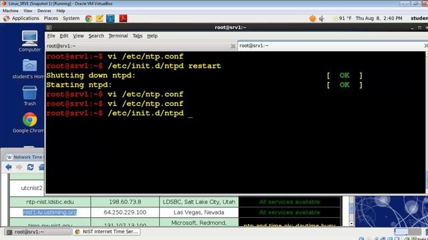Click the nist1-lv.ustiming.org server name
This screenshot has width=428, height=240.
[x=49, y=212]
